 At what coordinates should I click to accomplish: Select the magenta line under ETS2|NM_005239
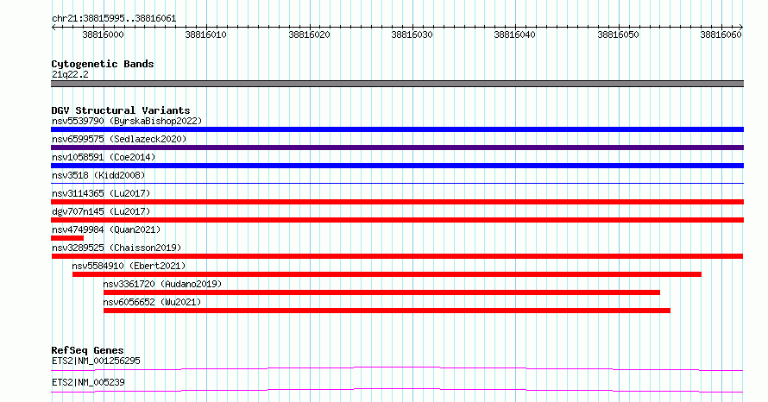tap(397, 390)
